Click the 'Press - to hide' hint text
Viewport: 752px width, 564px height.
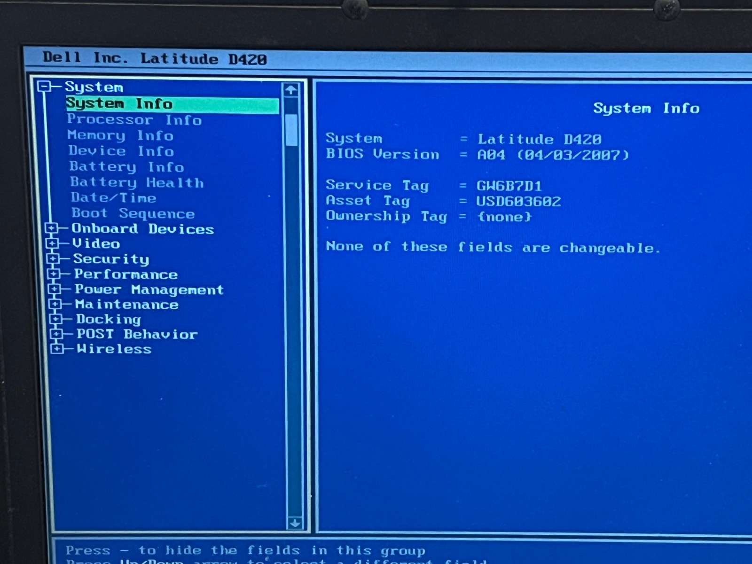pyautogui.click(x=245, y=550)
